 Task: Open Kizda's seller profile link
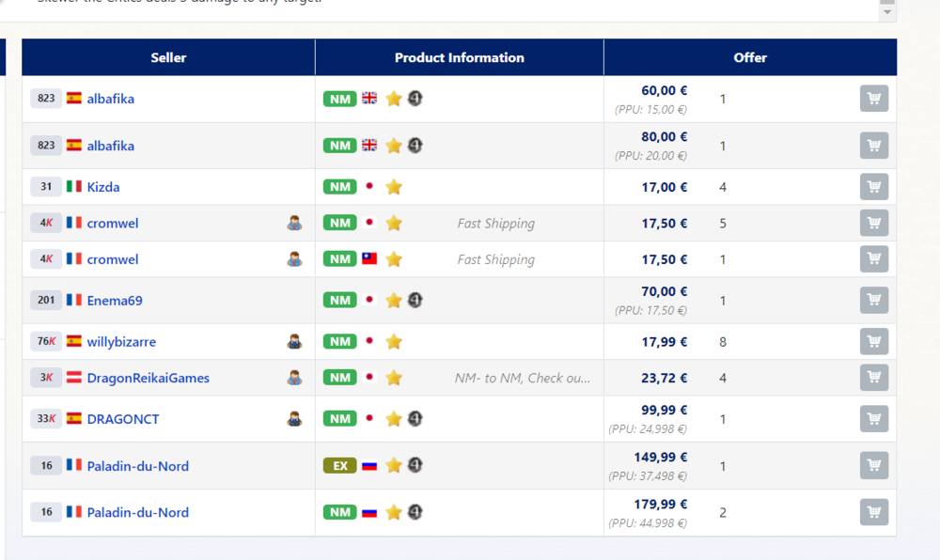coord(103,187)
